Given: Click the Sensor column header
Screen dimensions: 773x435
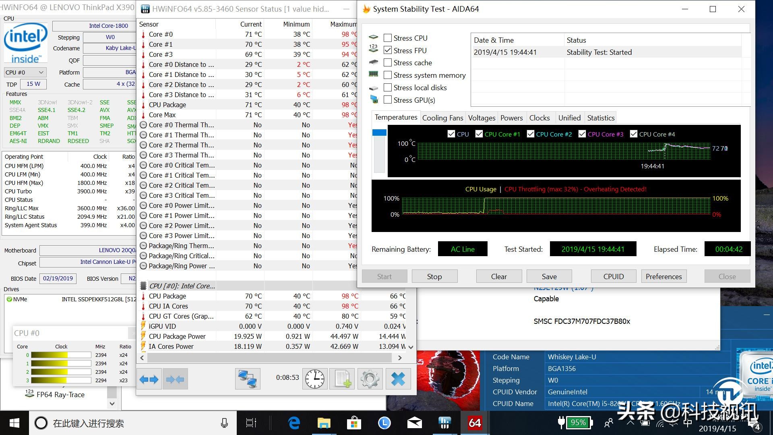Looking at the screenshot, I should (176, 24).
